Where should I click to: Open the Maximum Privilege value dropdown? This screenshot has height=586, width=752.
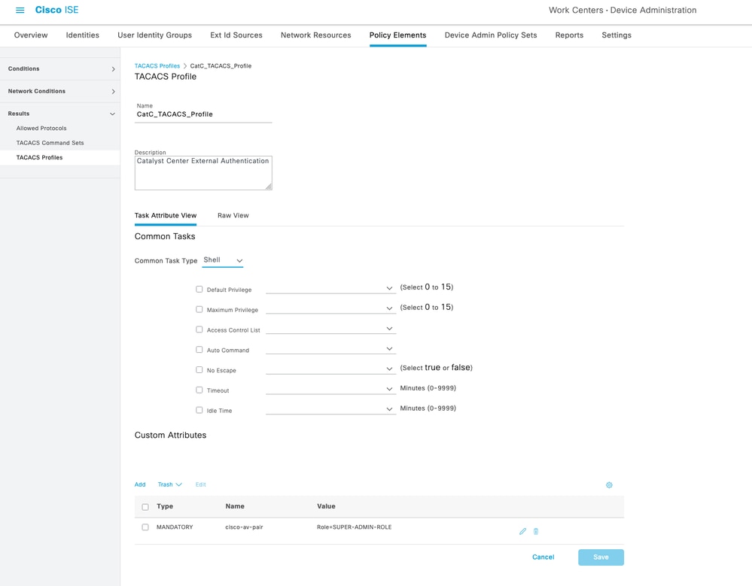click(x=330, y=308)
